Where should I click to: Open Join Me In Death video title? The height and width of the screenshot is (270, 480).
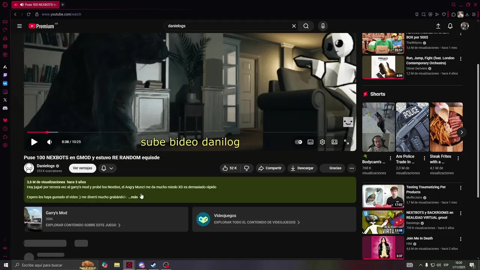419,238
